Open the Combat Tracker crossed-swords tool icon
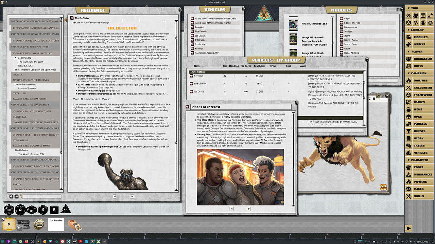435x244 pixels. click(x=408, y=16)
